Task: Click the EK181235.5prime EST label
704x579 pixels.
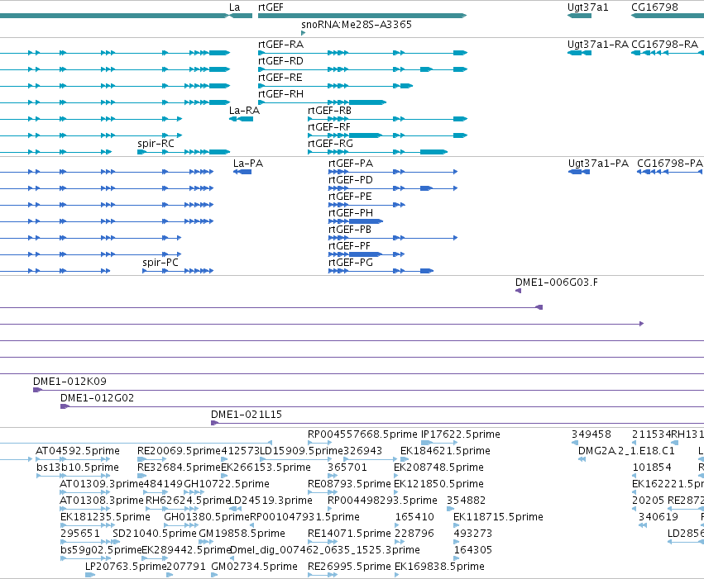Action: pos(105,517)
